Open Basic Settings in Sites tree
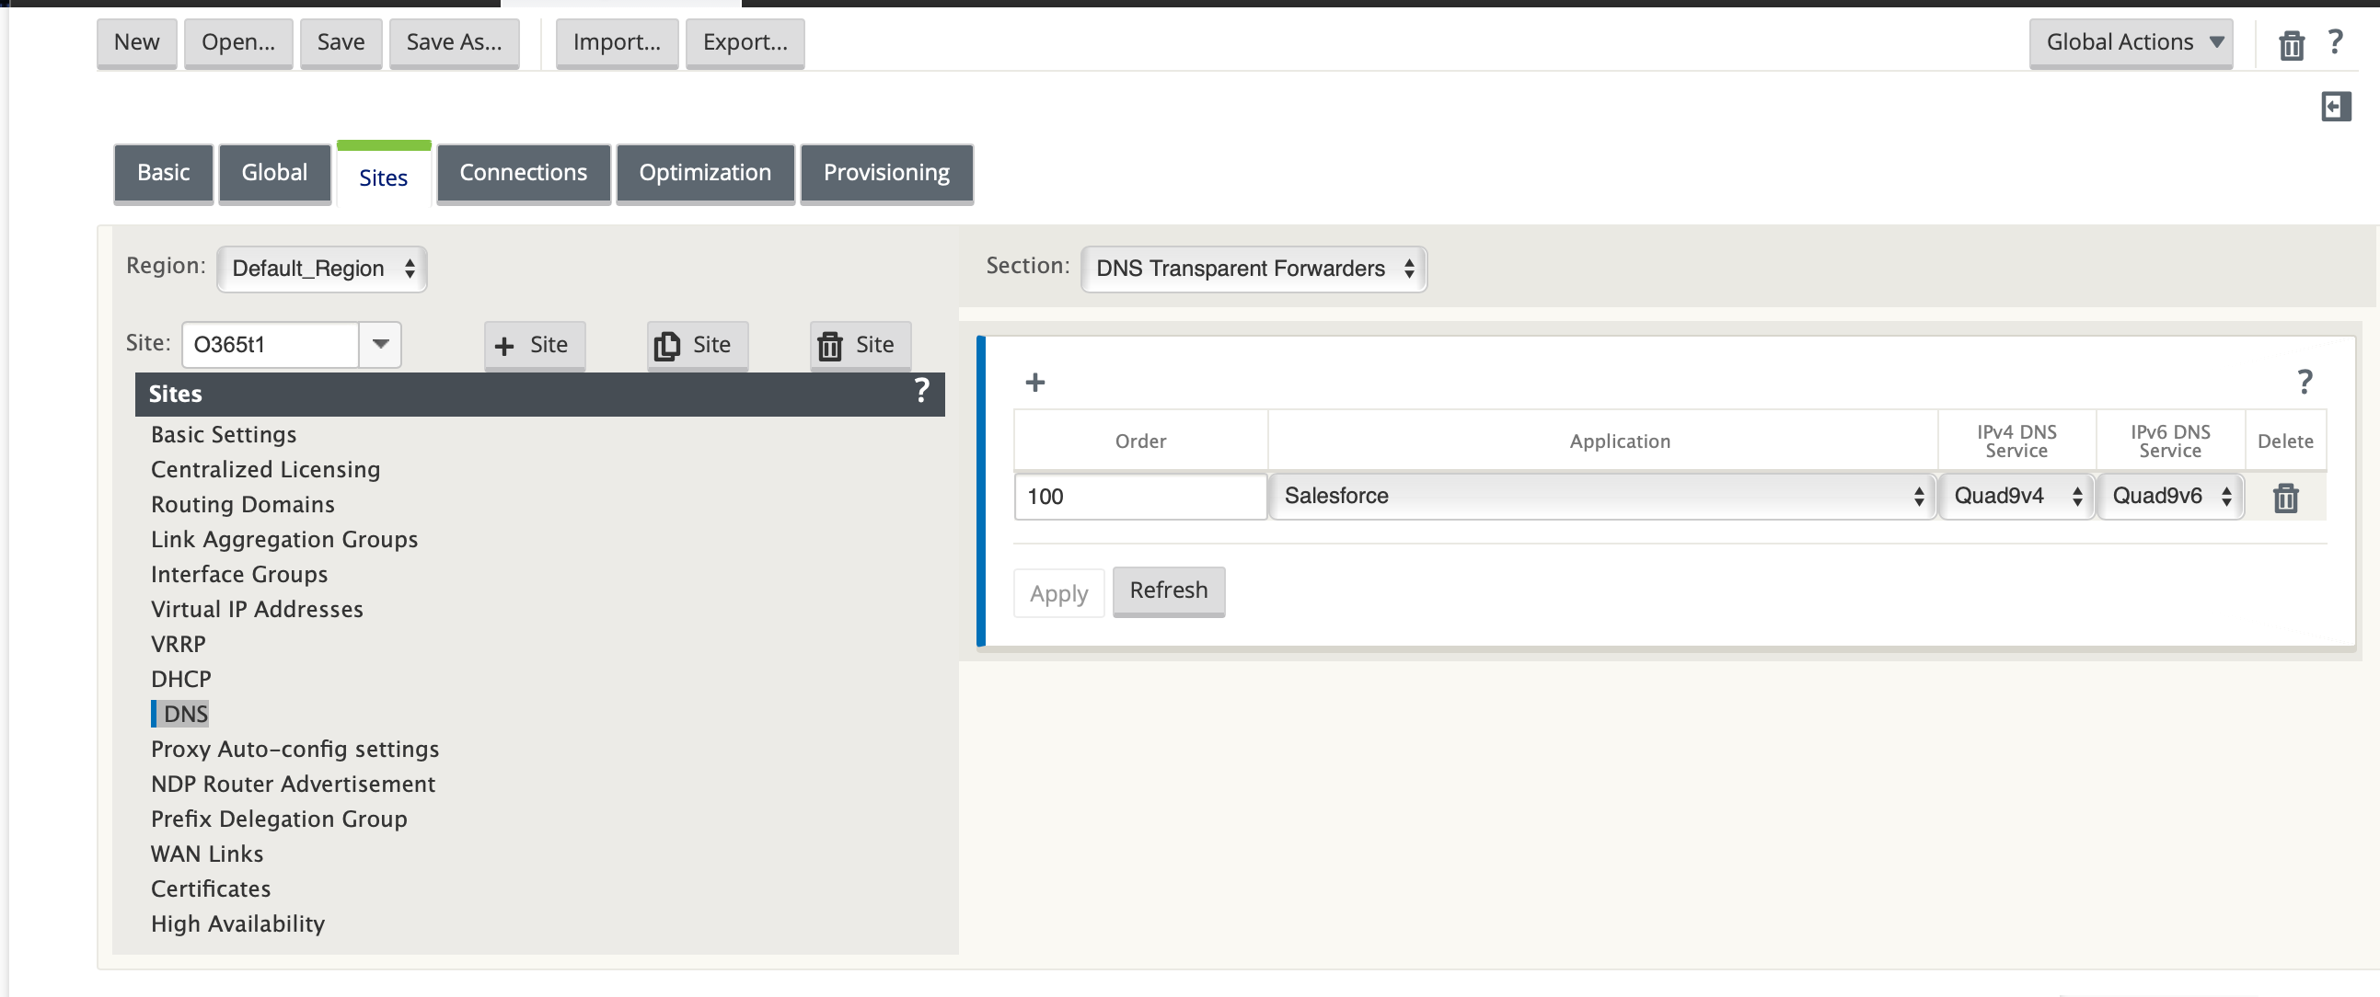 click(x=224, y=434)
